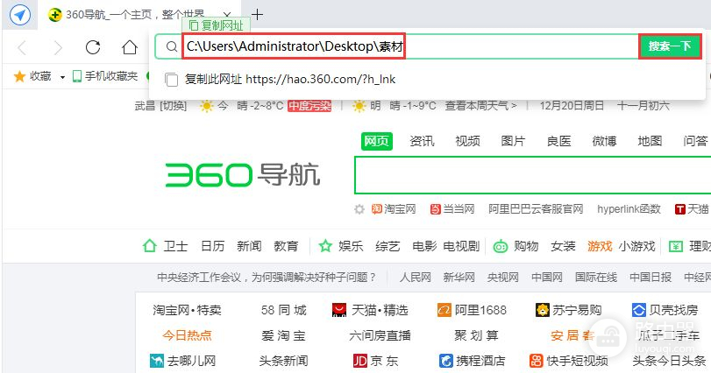This screenshot has width=711, height=373.
Task: Select the 资讯 search tab
Action: (422, 142)
